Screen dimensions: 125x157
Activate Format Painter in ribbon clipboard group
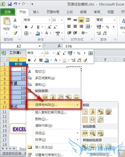click(x=15, y=33)
